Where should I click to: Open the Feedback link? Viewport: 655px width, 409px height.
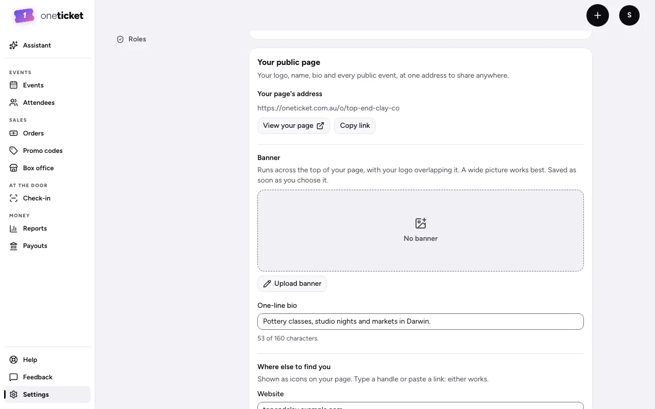point(47,377)
